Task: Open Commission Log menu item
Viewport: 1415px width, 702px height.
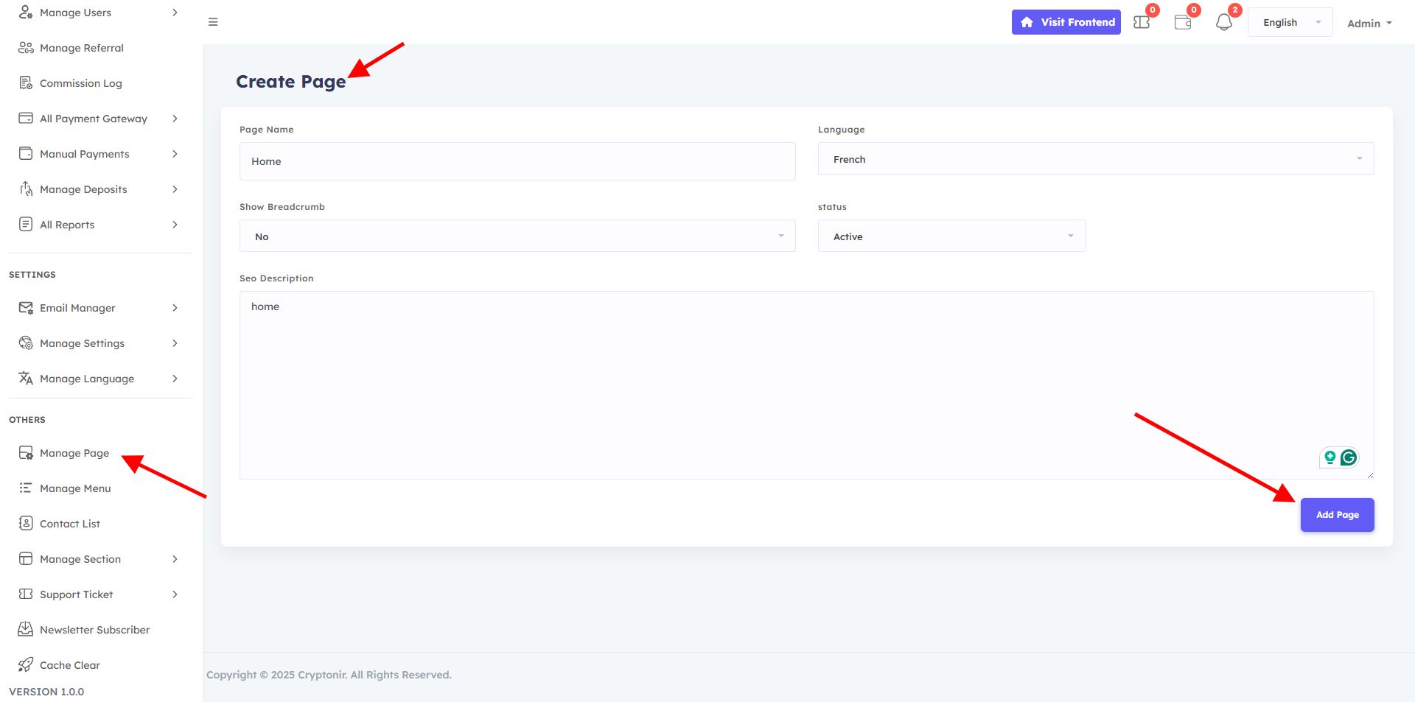Action: [x=81, y=83]
